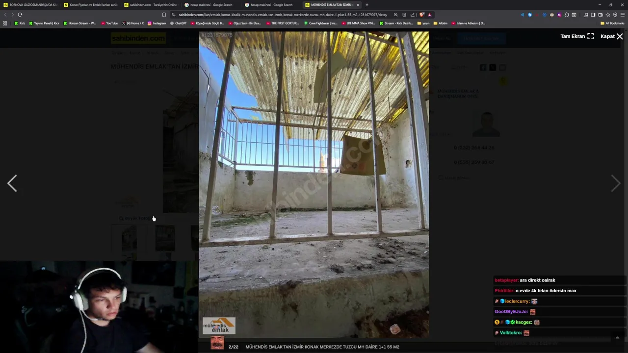Open the JRE MMA Show bookmark
Viewport: 628px width, 353px height.
pos(358,23)
